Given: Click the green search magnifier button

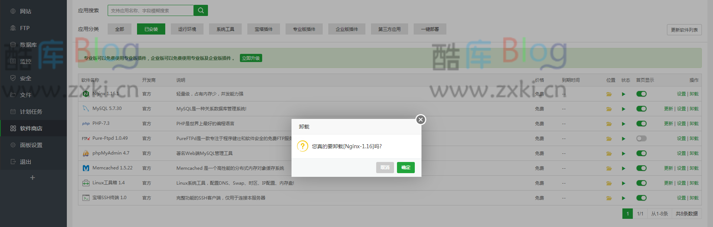Looking at the screenshot, I should pos(201,10).
